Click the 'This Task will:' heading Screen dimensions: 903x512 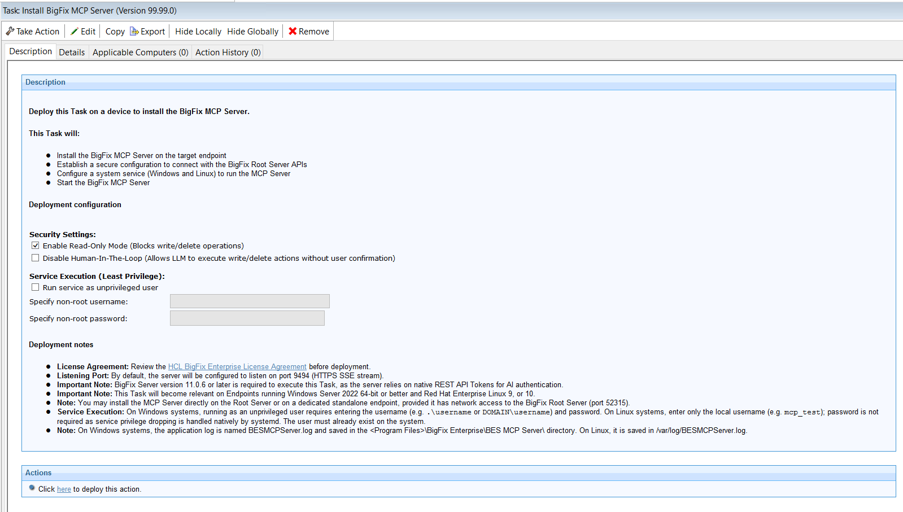(x=54, y=134)
